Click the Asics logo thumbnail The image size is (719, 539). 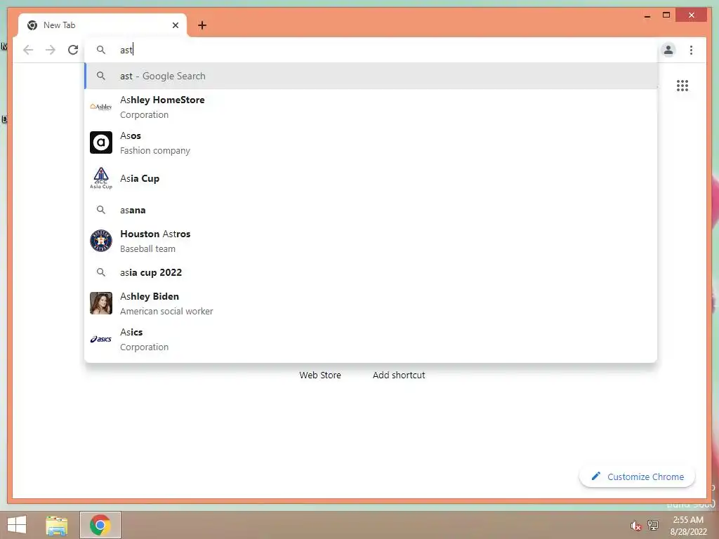(x=101, y=339)
